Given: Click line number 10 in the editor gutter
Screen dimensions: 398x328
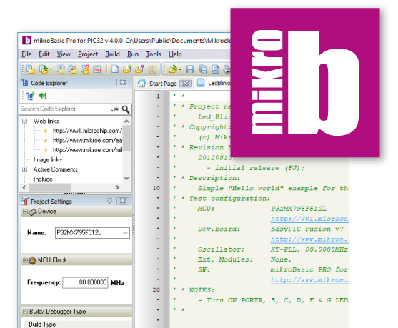Looking at the screenshot, I should click(156, 188).
